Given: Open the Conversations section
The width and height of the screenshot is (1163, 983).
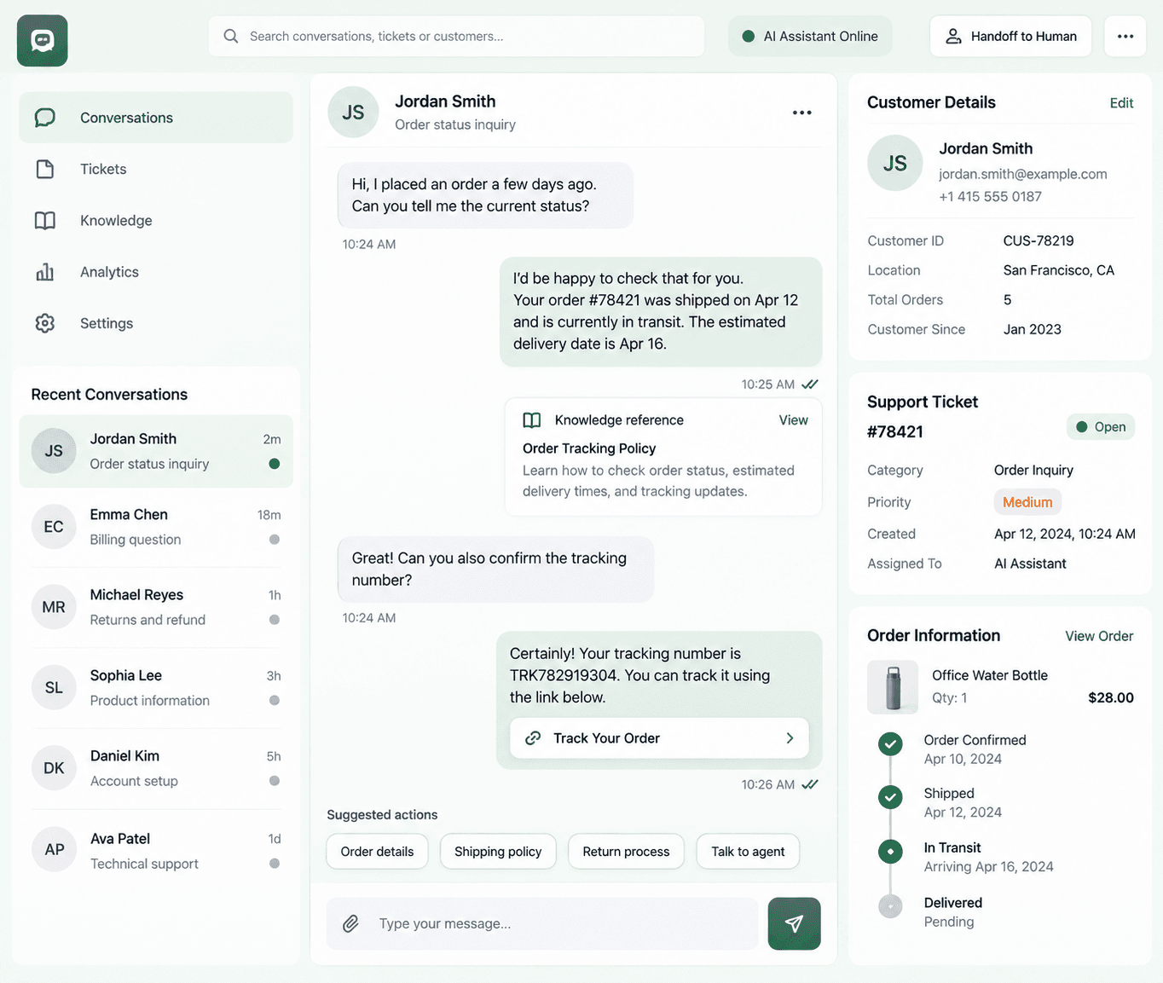Looking at the screenshot, I should click(156, 118).
